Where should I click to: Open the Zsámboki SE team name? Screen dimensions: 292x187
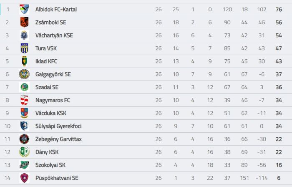(50, 23)
